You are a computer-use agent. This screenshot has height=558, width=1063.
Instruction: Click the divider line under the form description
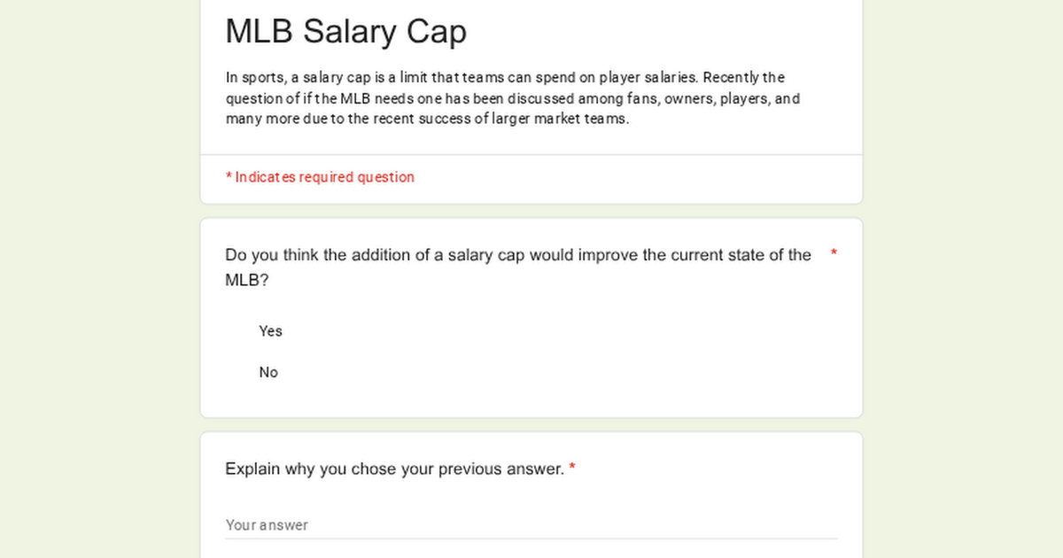[x=531, y=155]
